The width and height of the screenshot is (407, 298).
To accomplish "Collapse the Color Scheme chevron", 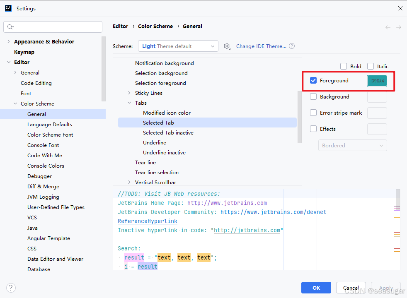I will tap(15, 103).
